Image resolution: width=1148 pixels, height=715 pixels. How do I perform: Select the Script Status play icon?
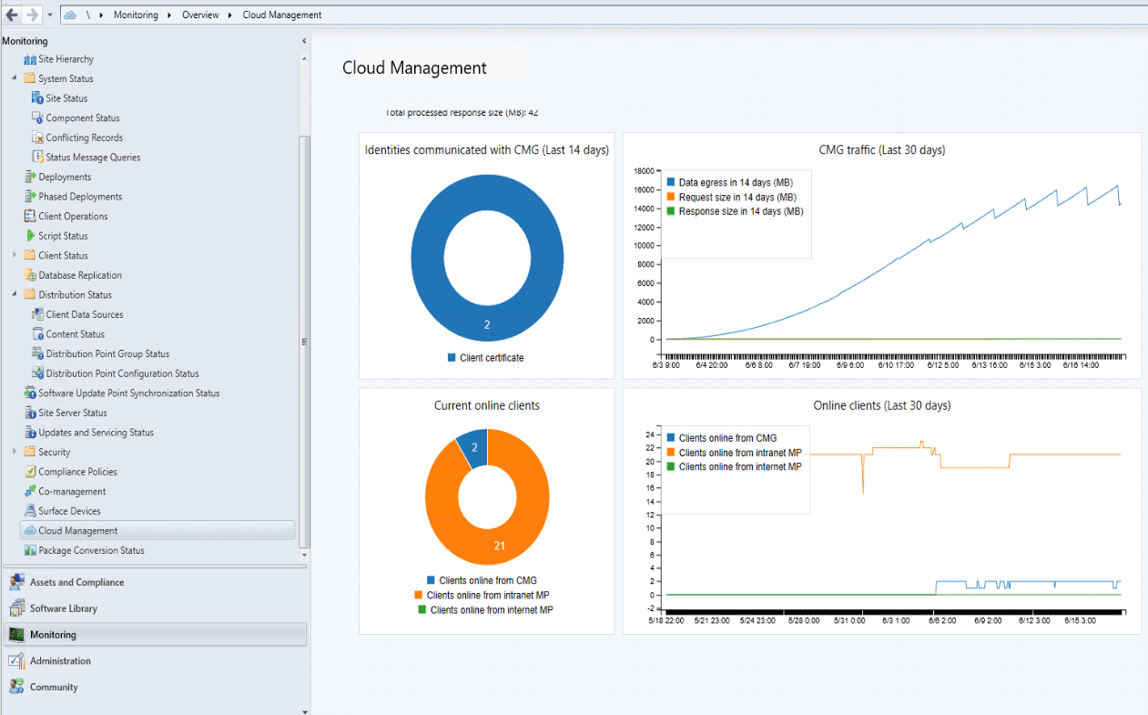[30, 236]
